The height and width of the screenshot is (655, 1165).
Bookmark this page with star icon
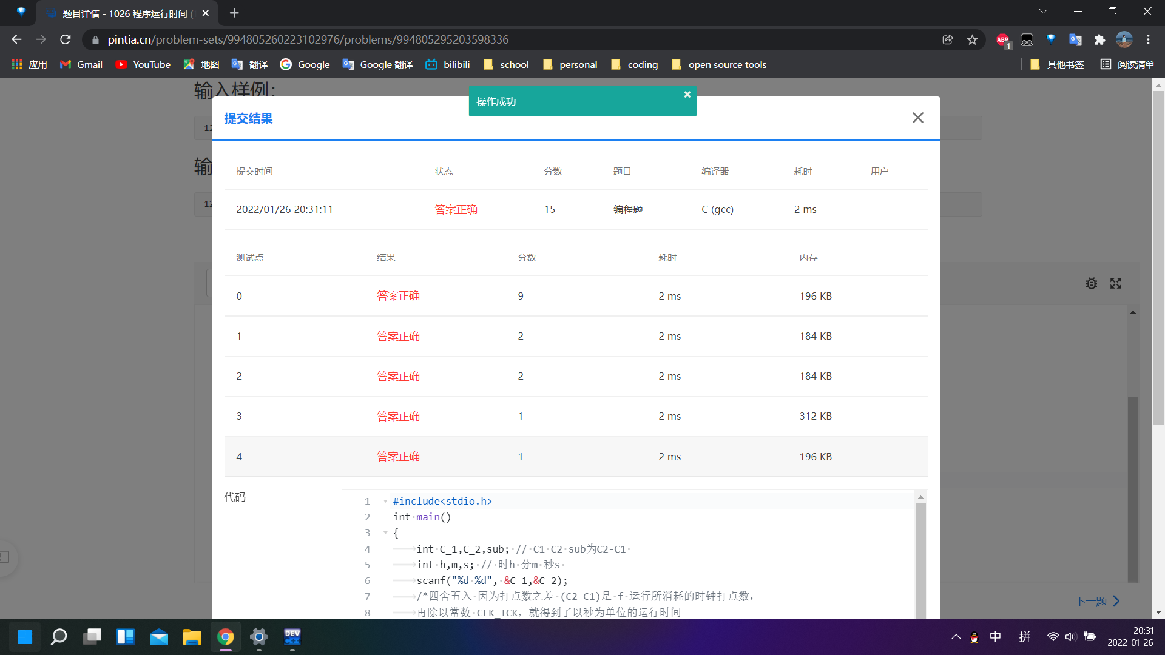point(972,40)
